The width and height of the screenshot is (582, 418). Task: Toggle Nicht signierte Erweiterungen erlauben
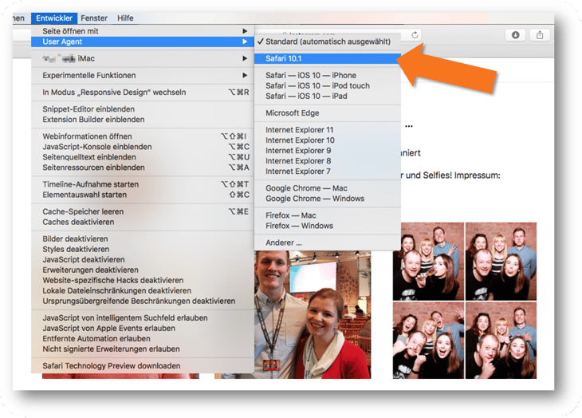pyautogui.click(x=143, y=349)
